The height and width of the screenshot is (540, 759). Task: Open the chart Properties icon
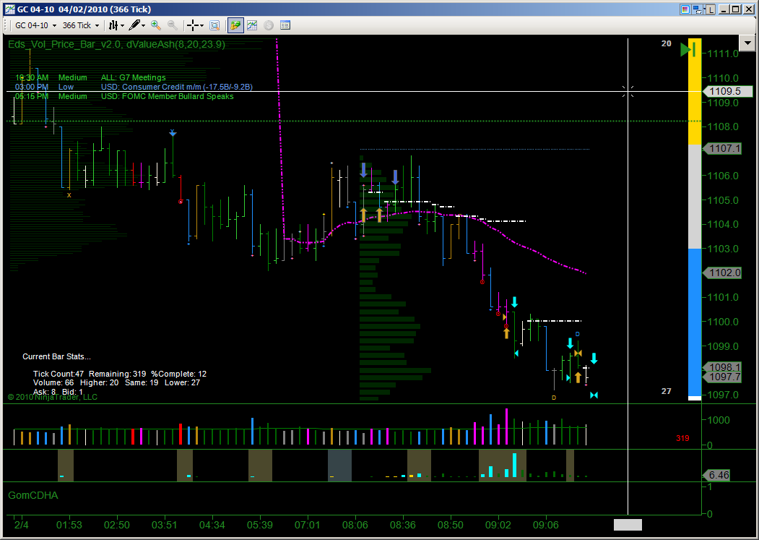coord(285,25)
